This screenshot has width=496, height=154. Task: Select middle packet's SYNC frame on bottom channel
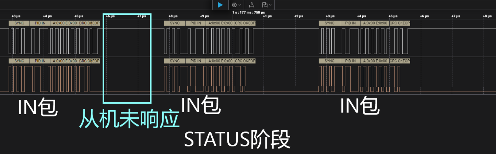point(175,61)
